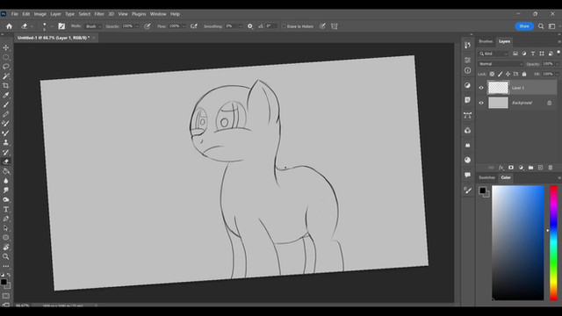Viewport: 562px width, 316px height.
Task: Click the search magnifier icon top right
Action: (x=541, y=26)
